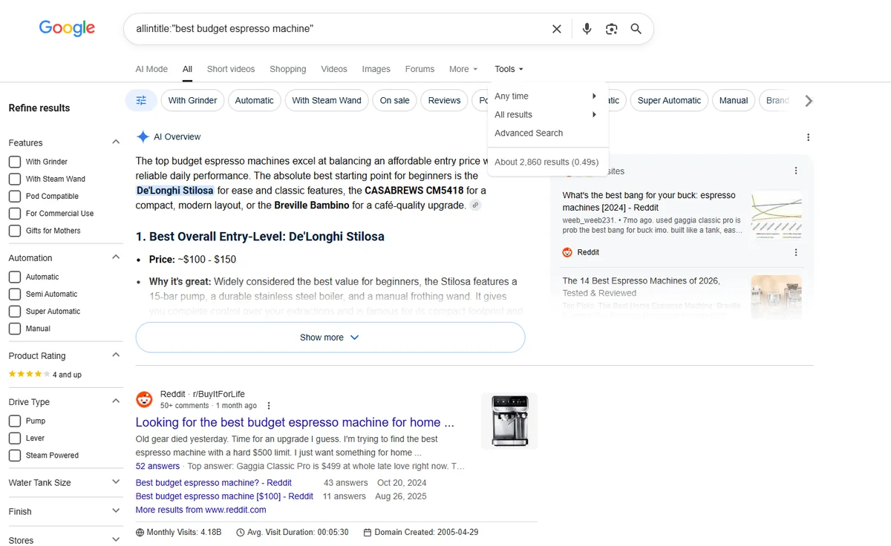The width and height of the screenshot is (891, 546).
Task: Check the With Grinder checkbox
Action: click(14, 162)
